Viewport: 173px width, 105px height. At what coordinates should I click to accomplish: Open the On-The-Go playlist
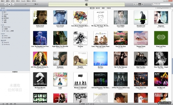tap(15, 44)
